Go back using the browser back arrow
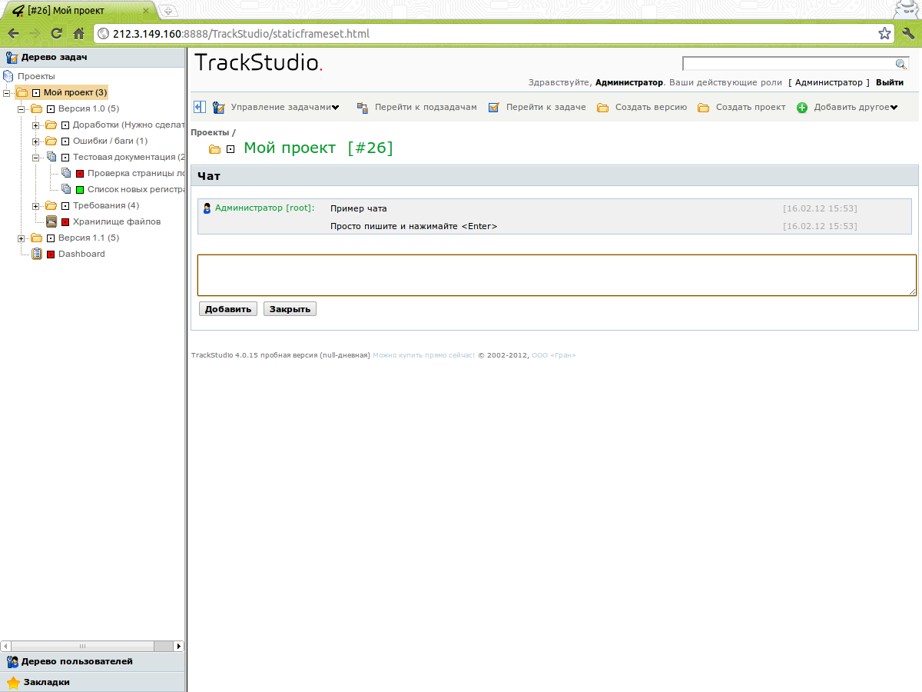The image size is (922, 692). click(13, 33)
